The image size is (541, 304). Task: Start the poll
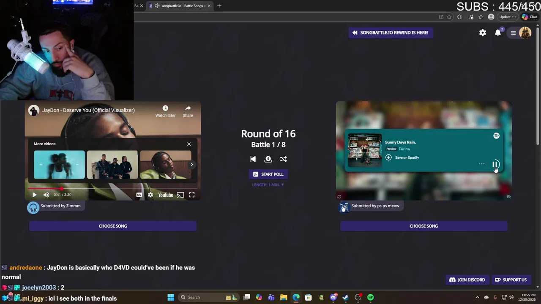[268, 174]
